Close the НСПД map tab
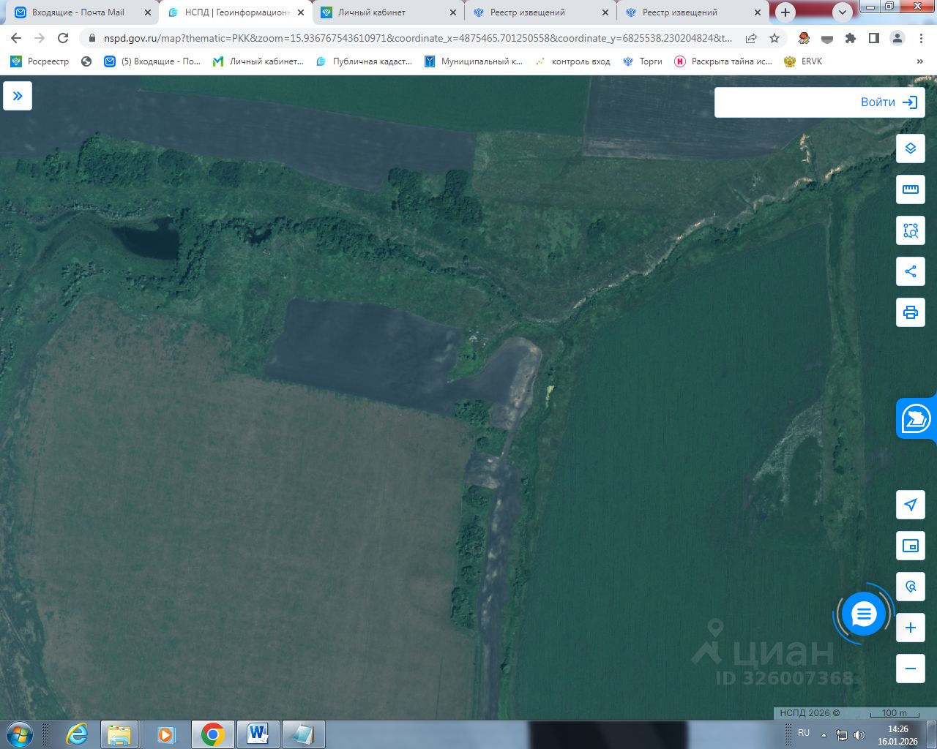 pyautogui.click(x=300, y=12)
